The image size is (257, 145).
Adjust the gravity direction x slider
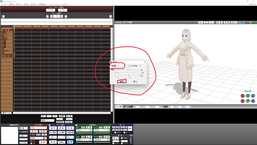pos(128,70)
